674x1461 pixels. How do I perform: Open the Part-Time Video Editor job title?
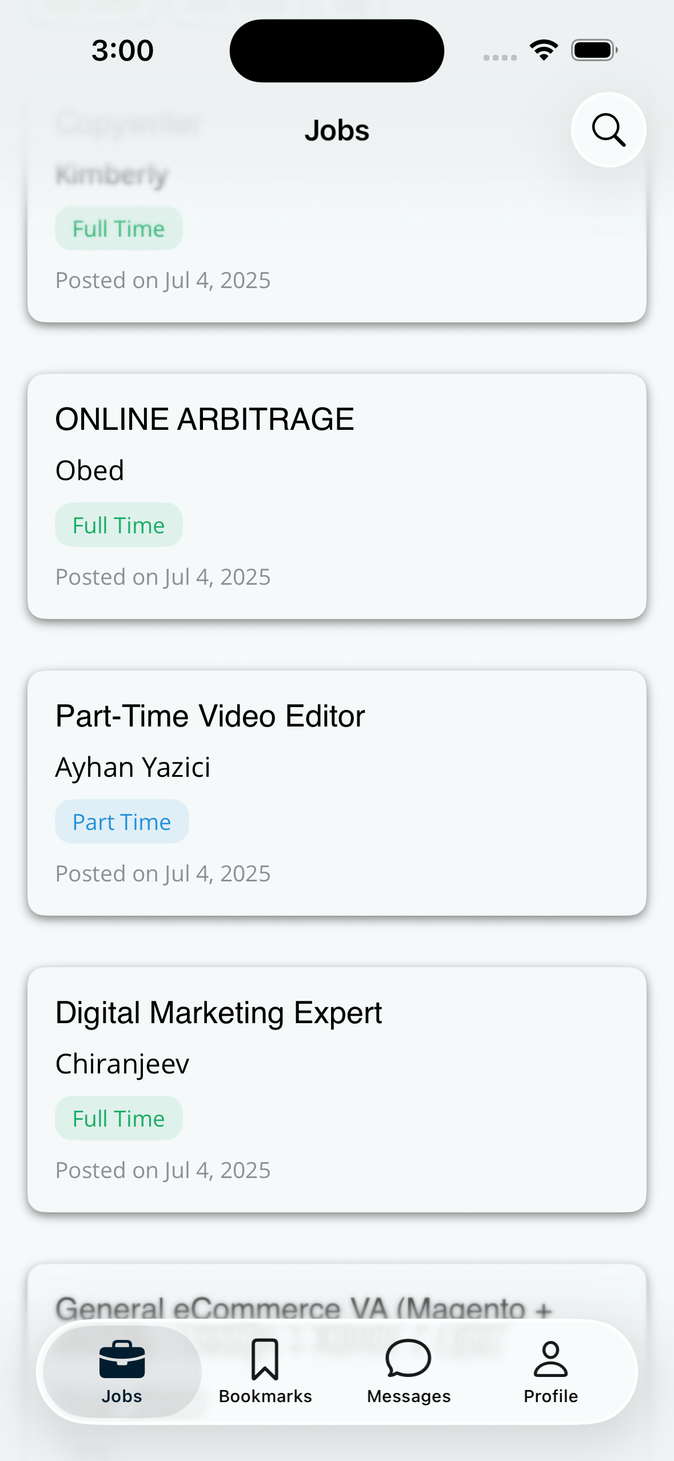pos(210,716)
